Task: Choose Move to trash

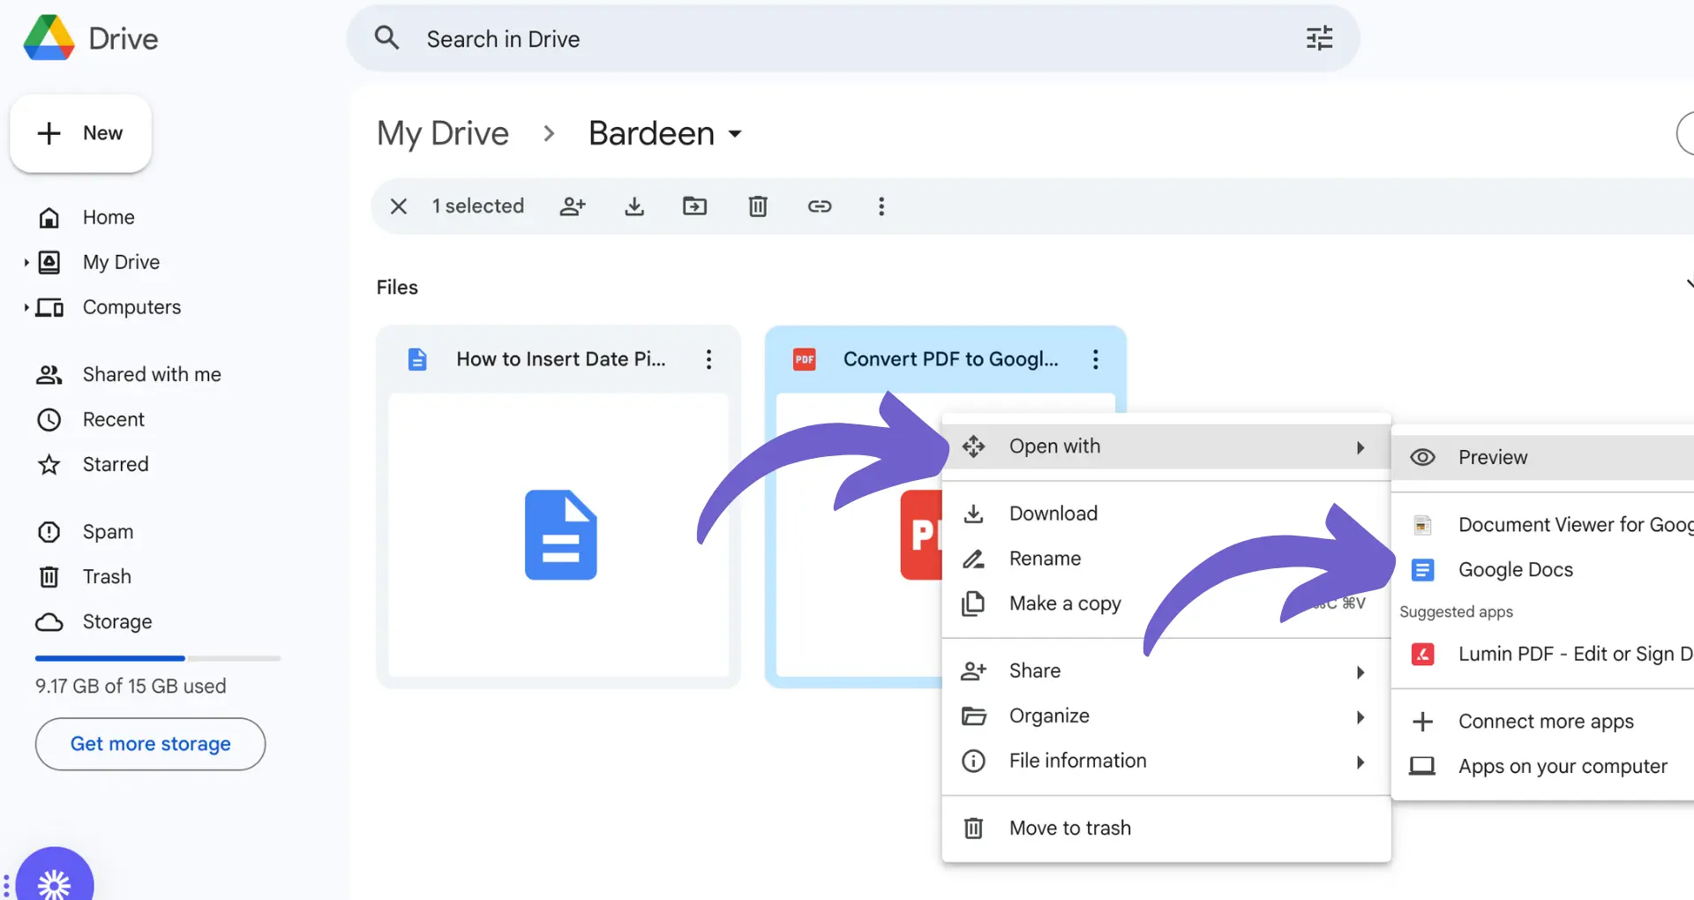Action: (1166, 828)
